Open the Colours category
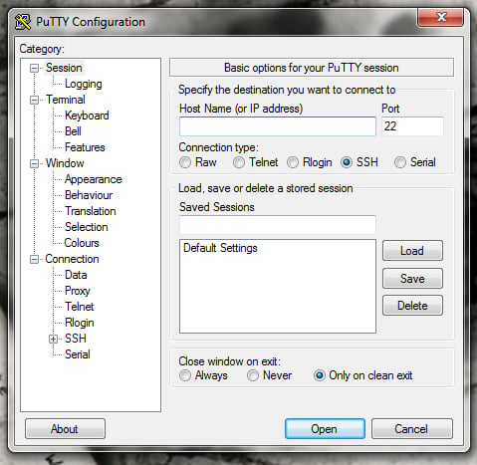Image resolution: width=477 pixels, height=465 pixels. point(82,243)
